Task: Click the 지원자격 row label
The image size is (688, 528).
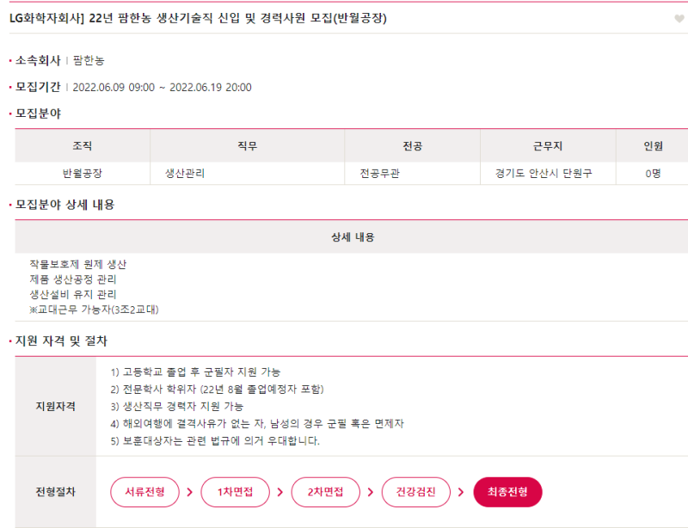Action: (55, 406)
